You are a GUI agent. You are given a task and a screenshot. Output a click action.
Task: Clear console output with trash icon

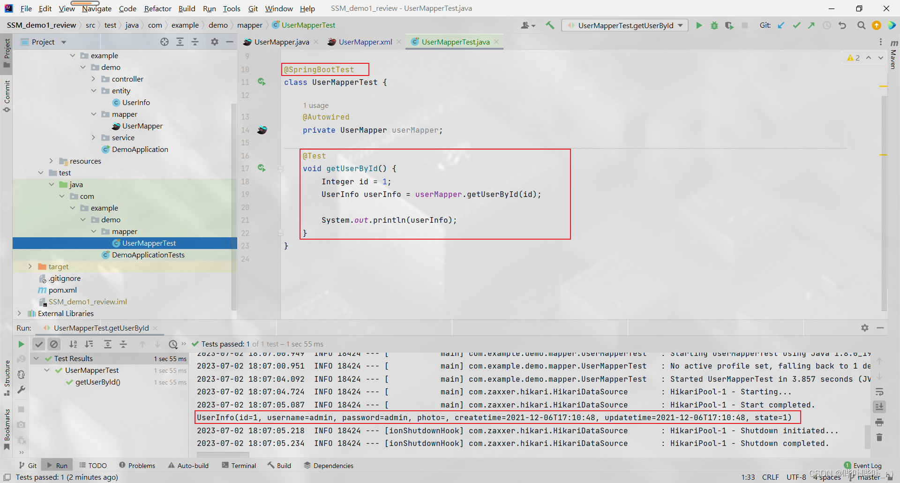[x=879, y=437]
